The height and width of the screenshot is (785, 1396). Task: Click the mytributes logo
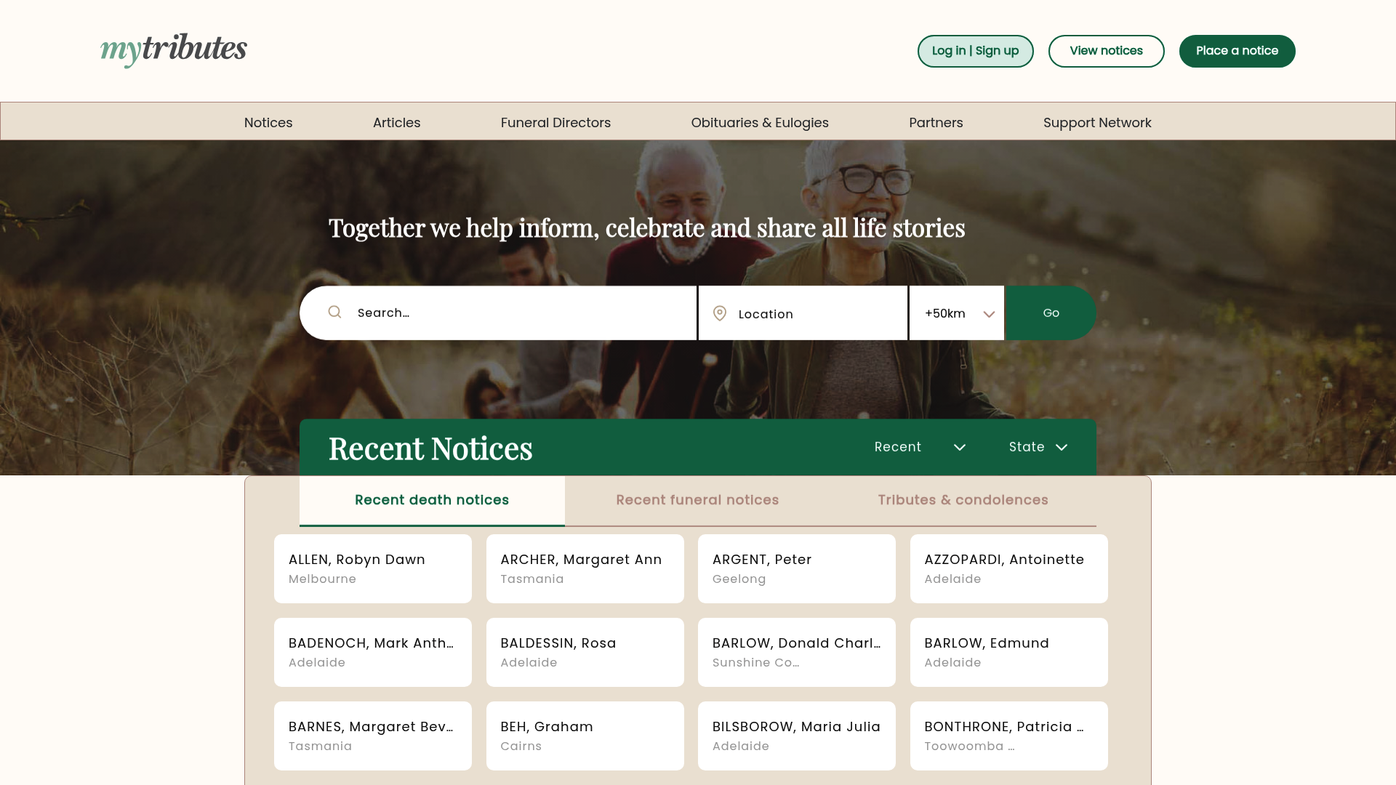pyautogui.click(x=174, y=49)
